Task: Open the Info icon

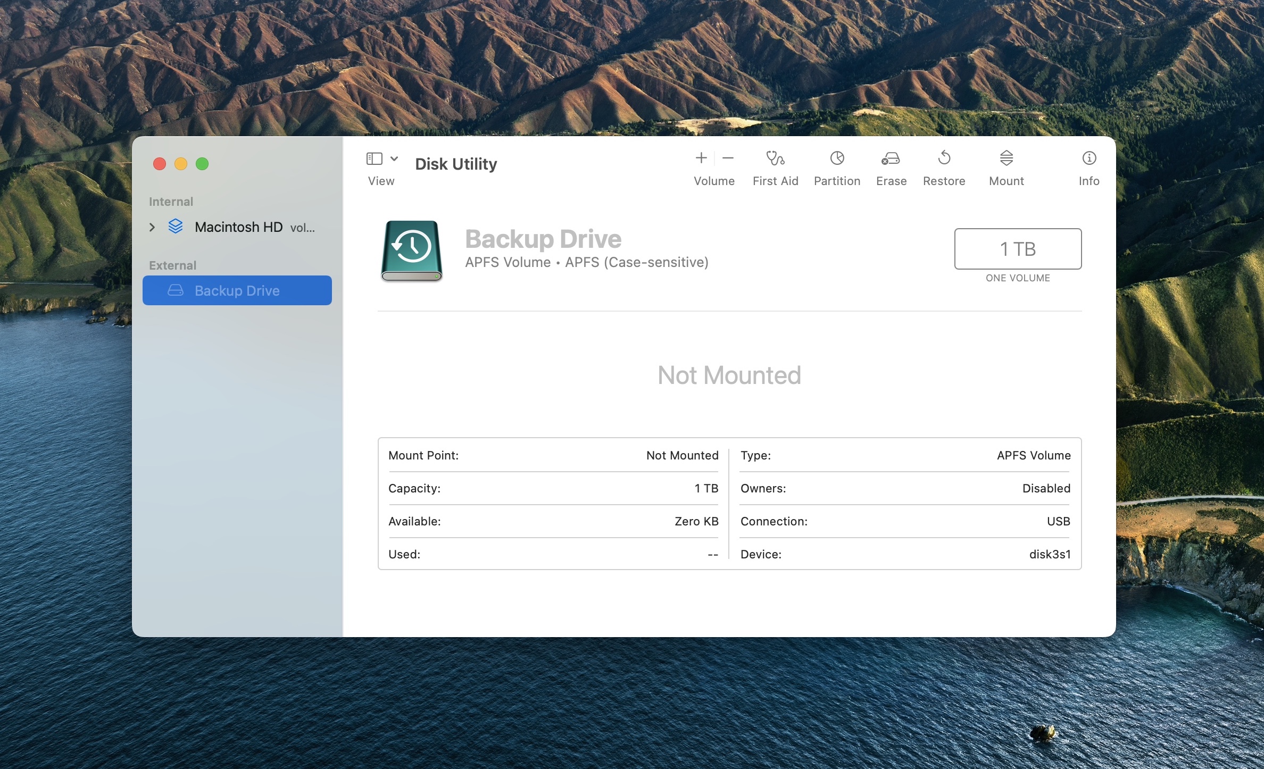Action: [x=1089, y=158]
